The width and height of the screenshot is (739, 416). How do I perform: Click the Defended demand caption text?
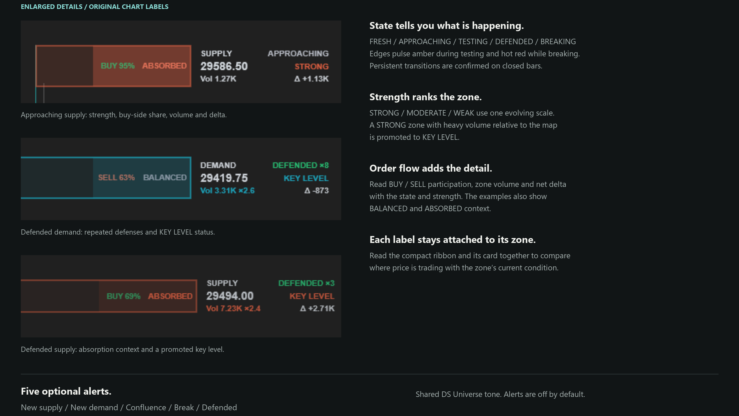coord(118,232)
